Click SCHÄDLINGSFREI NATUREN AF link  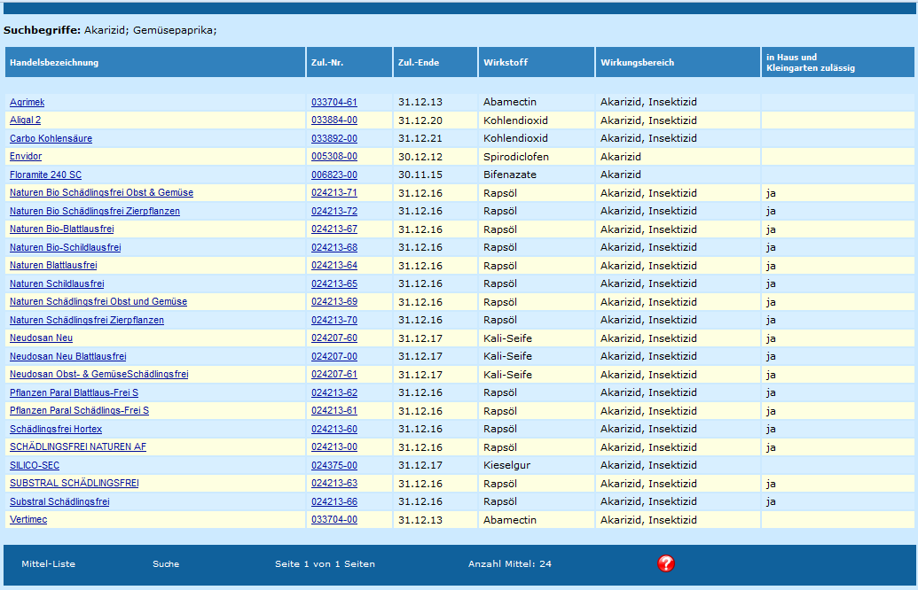pos(78,446)
